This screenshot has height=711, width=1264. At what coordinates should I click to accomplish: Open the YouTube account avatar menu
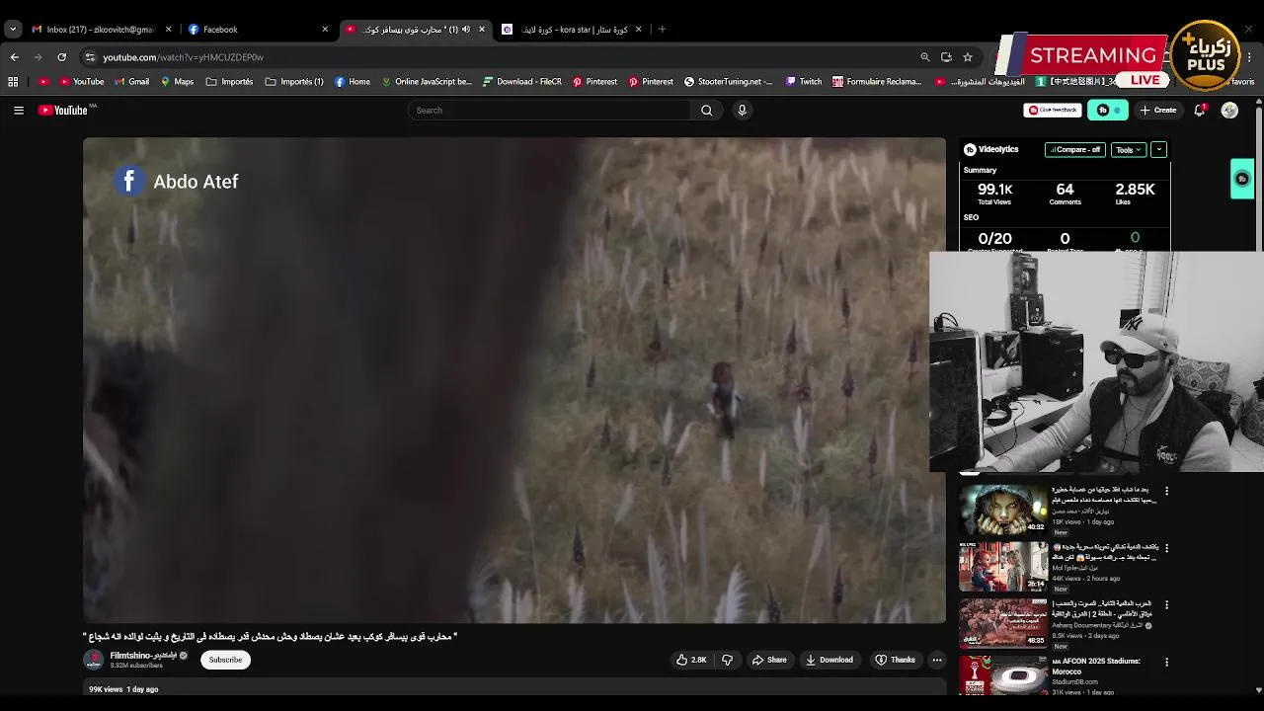(1229, 111)
